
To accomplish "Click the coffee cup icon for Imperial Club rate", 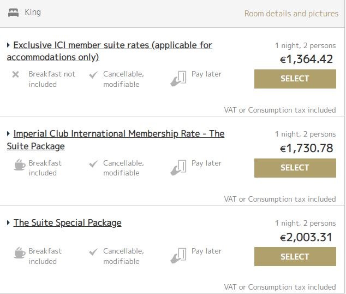I will [20, 164].
